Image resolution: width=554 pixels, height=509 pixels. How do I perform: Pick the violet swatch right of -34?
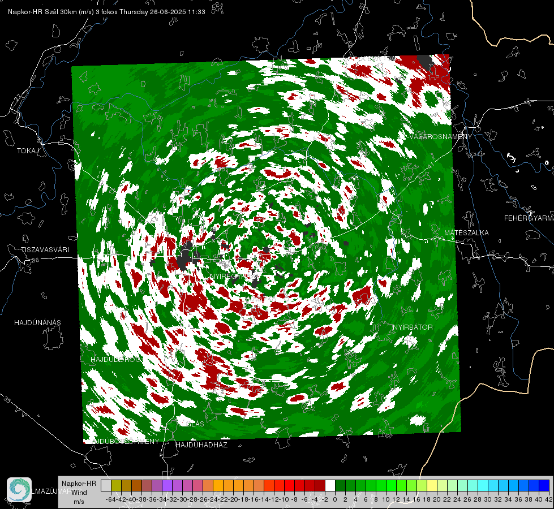point(167,485)
